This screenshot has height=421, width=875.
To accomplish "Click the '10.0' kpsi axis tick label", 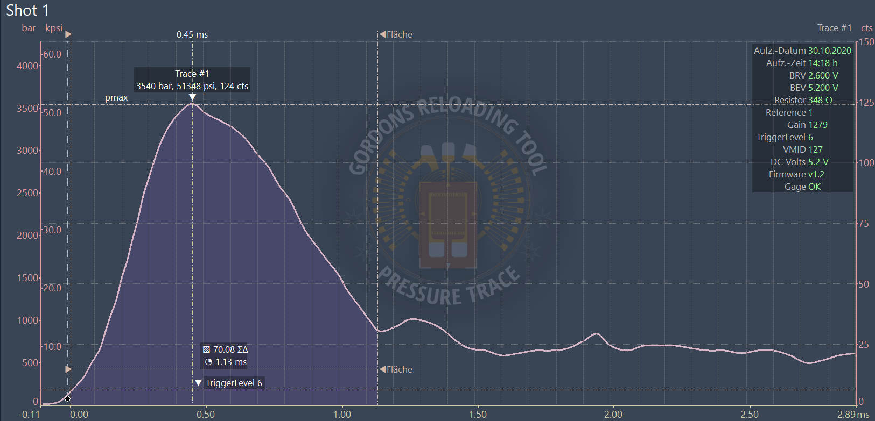I will [52, 346].
